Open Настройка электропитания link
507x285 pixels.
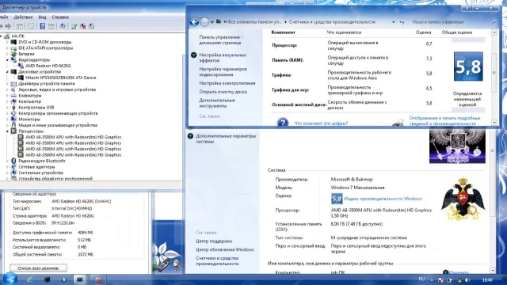(227, 83)
